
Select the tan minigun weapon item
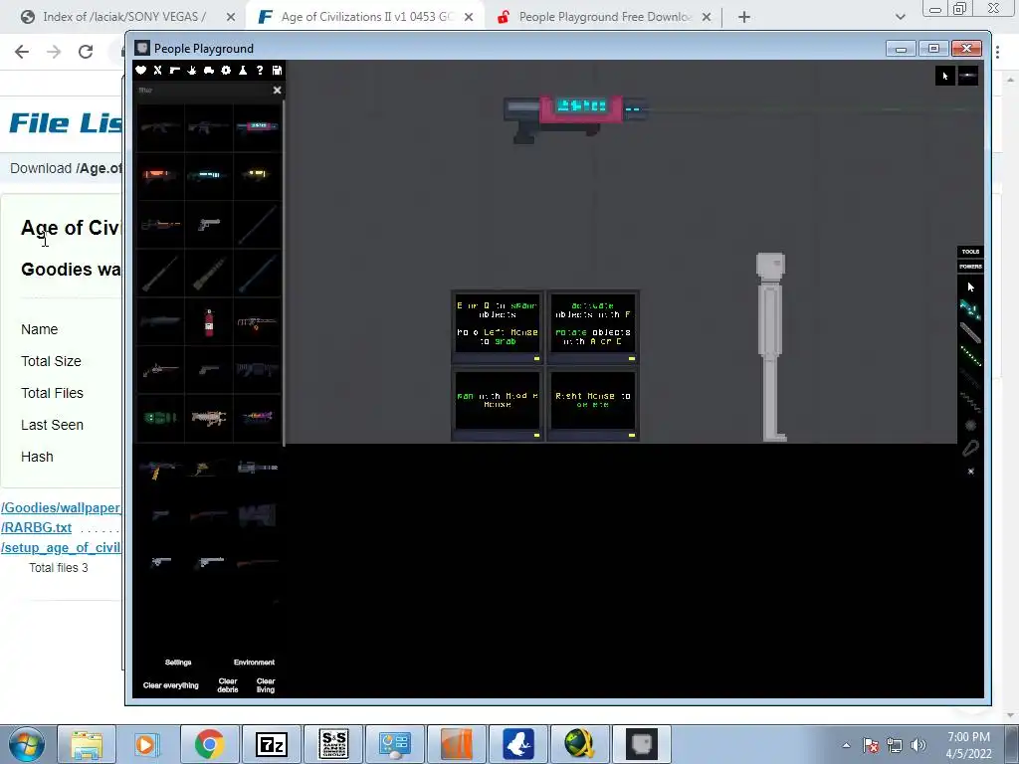coord(209,418)
